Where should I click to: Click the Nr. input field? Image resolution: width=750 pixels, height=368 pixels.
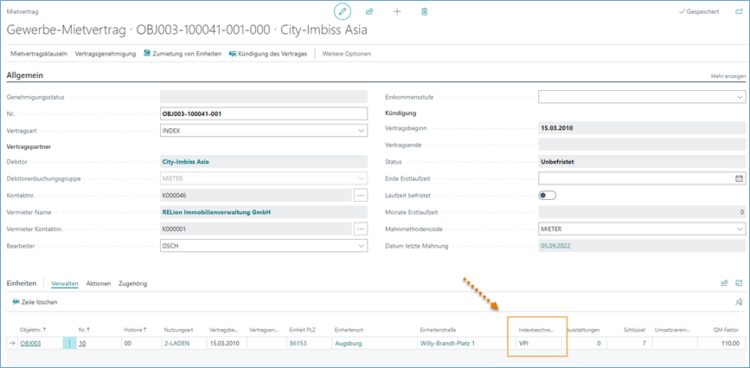264,113
